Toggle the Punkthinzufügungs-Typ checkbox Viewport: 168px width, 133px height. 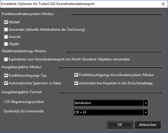coord(6,75)
